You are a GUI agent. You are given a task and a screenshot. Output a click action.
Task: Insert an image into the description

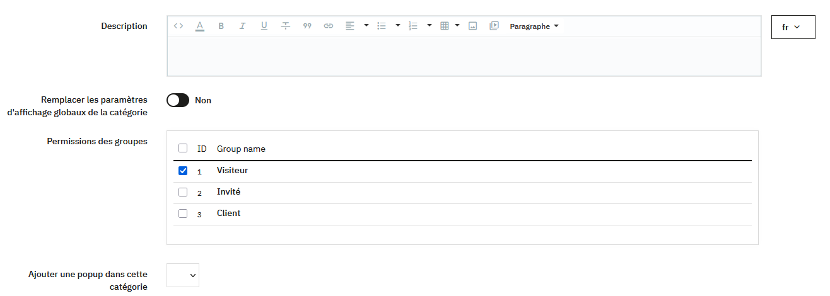click(x=472, y=26)
